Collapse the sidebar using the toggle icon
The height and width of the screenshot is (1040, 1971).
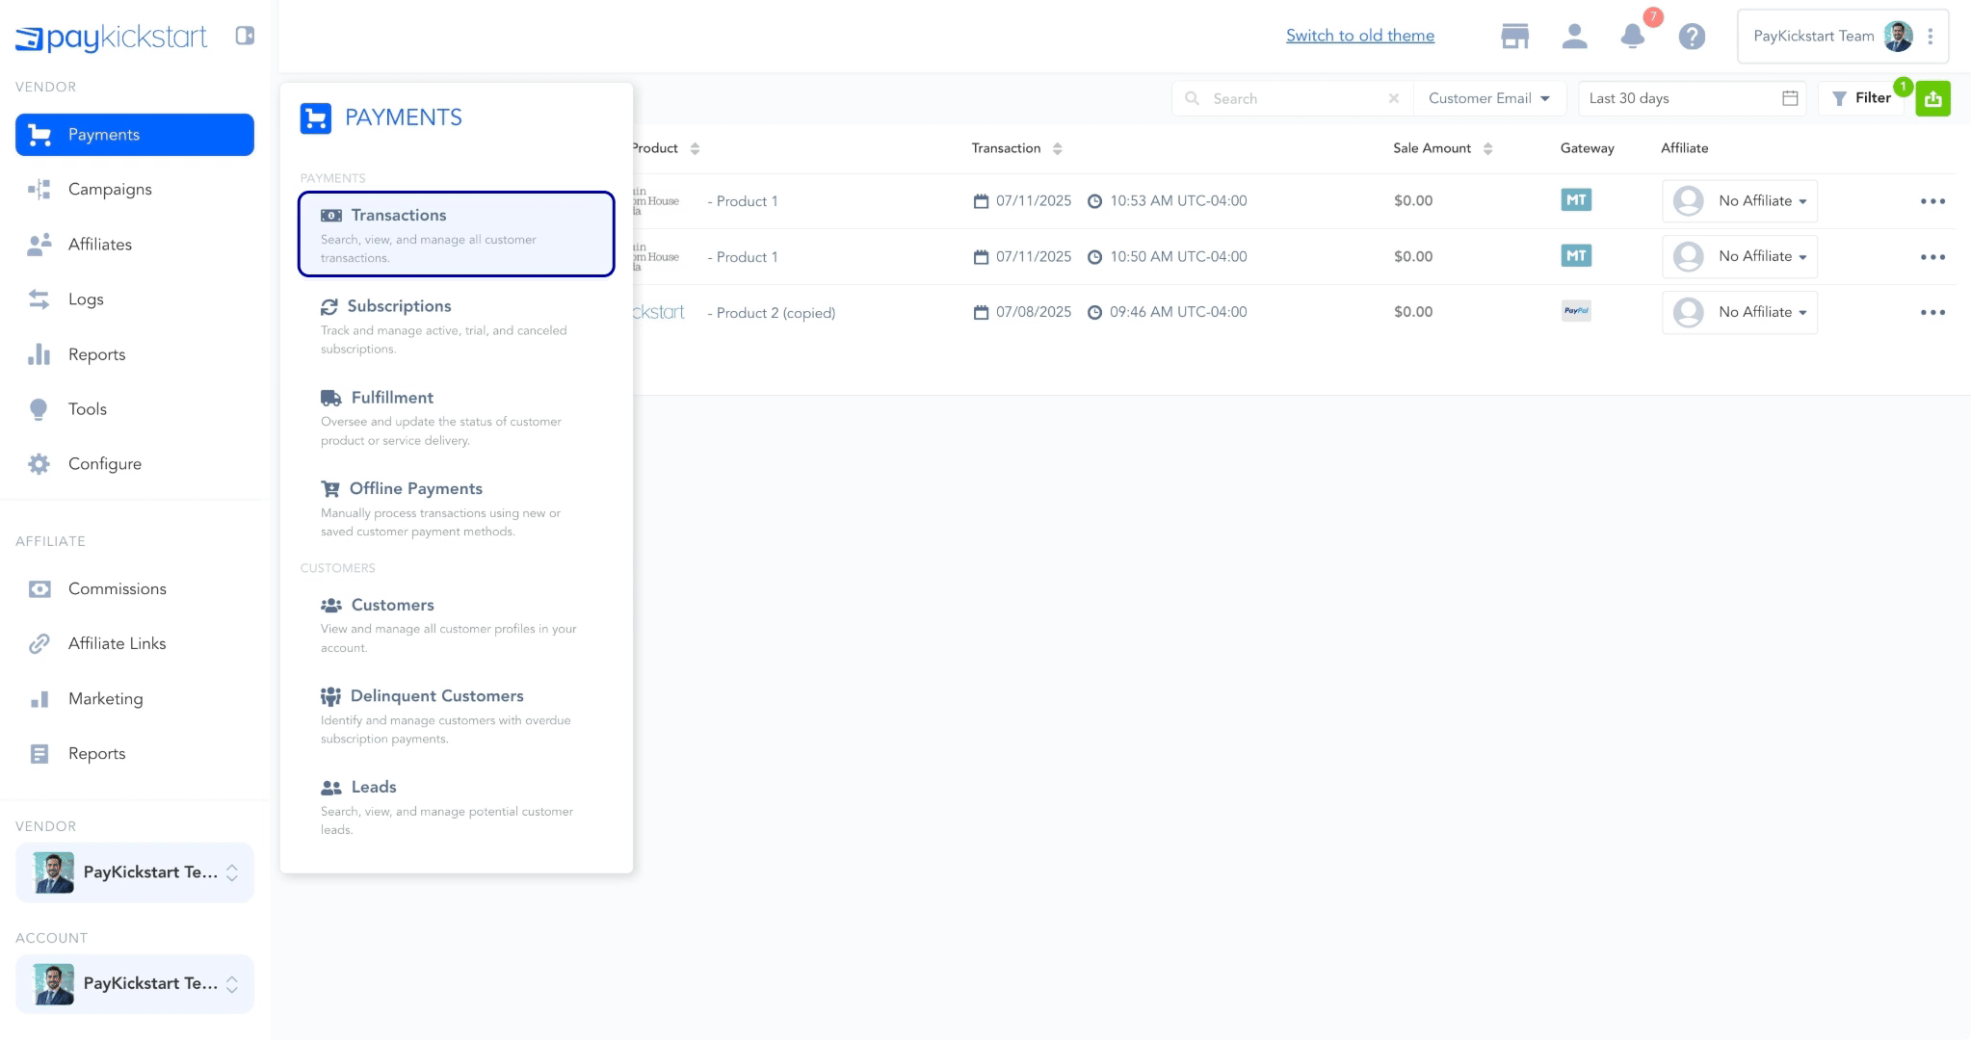click(245, 36)
